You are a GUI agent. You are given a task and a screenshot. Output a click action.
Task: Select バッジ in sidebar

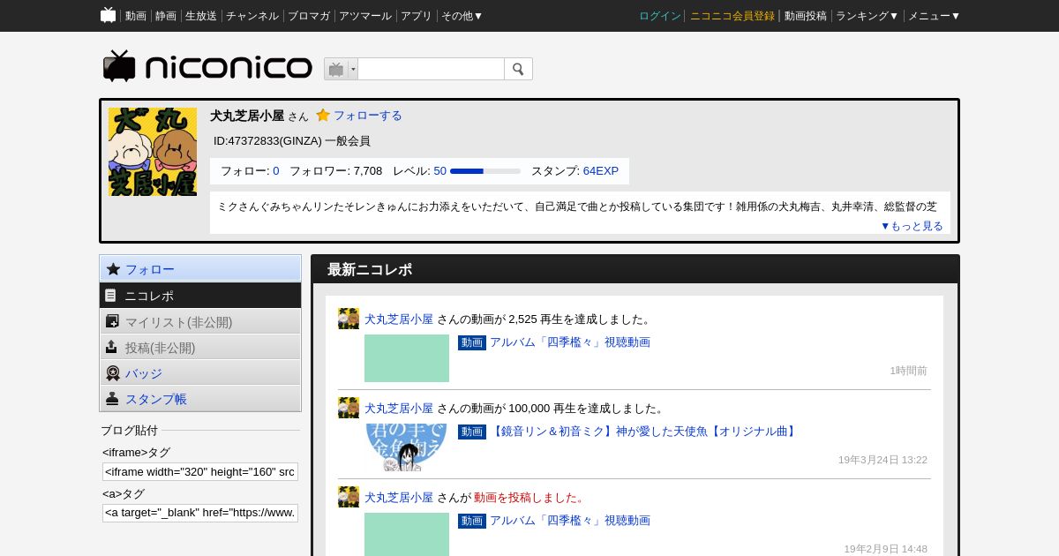click(200, 373)
